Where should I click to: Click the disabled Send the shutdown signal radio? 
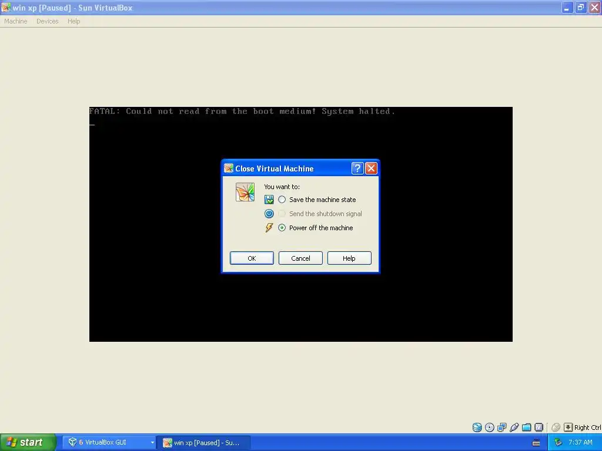282,214
